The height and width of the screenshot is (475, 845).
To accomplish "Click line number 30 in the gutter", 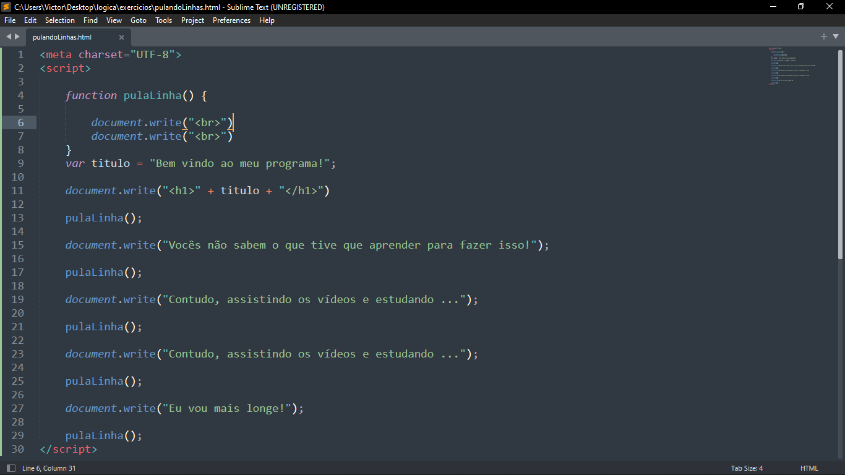I will click(x=17, y=449).
